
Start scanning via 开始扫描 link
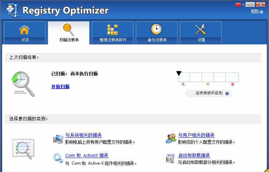click(60, 87)
